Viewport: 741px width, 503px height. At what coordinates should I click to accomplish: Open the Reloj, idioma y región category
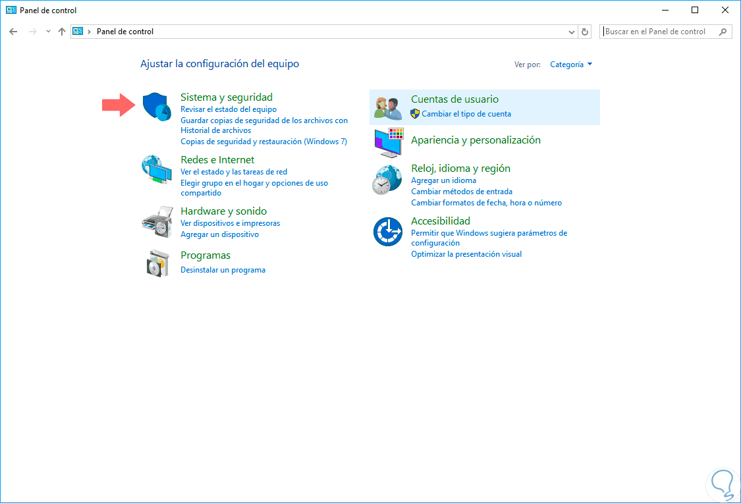[x=461, y=168]
